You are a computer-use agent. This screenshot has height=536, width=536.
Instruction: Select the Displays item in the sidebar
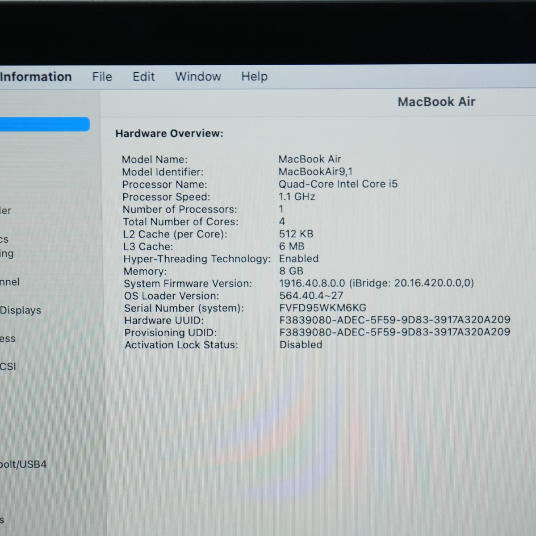click(21, 310)
